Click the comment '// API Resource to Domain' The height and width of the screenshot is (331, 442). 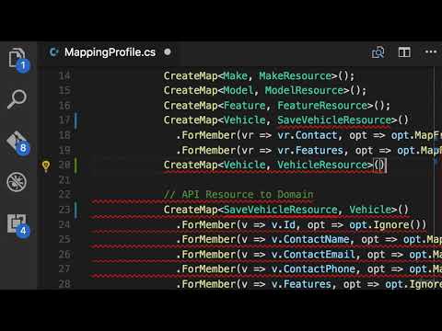[x=238, y=195]
